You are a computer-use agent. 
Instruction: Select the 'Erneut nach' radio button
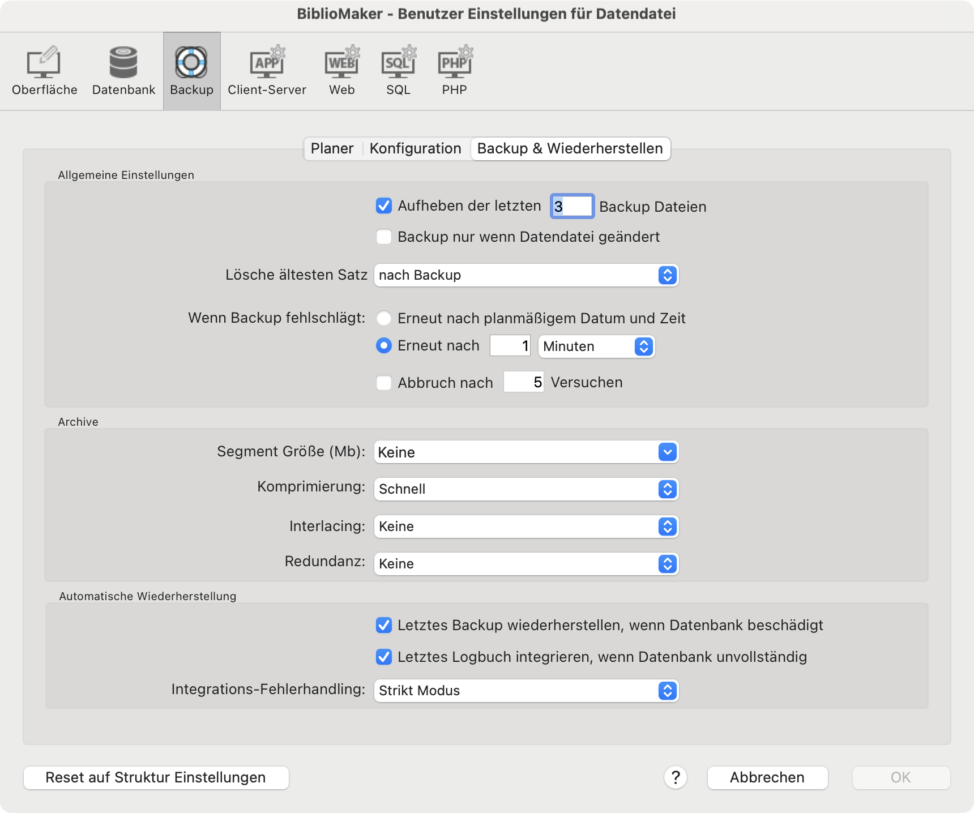[x=384, y=345]
